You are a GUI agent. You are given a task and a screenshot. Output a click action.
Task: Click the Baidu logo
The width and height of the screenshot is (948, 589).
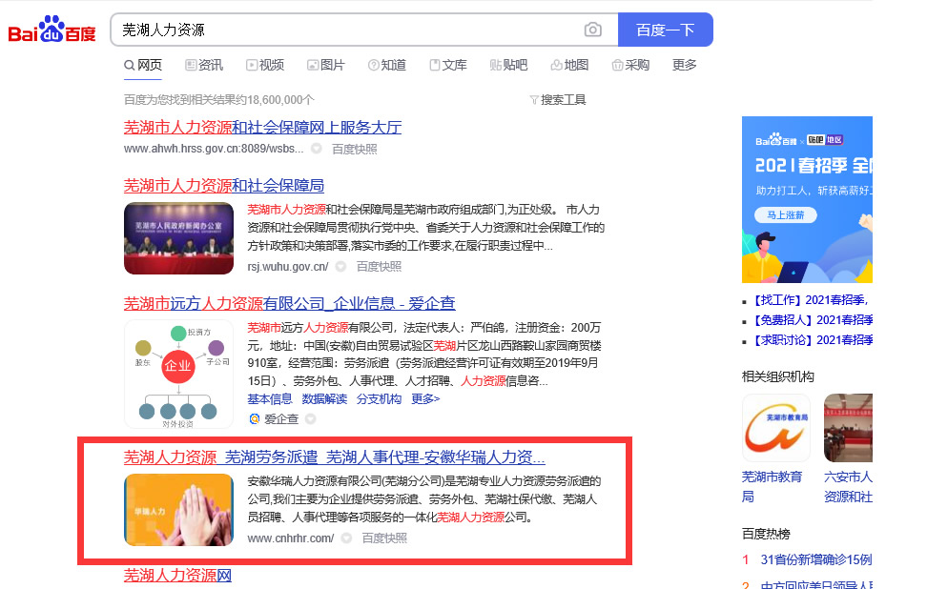52,30
